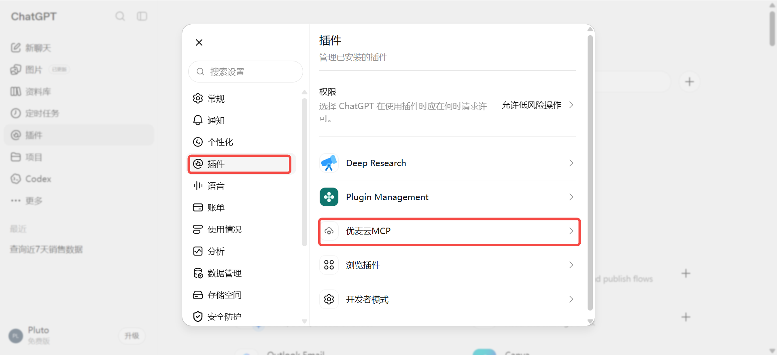Click the Codex icon in sidebar
The height and width of the screenshot is (355, 777).
tap(15, 179)
